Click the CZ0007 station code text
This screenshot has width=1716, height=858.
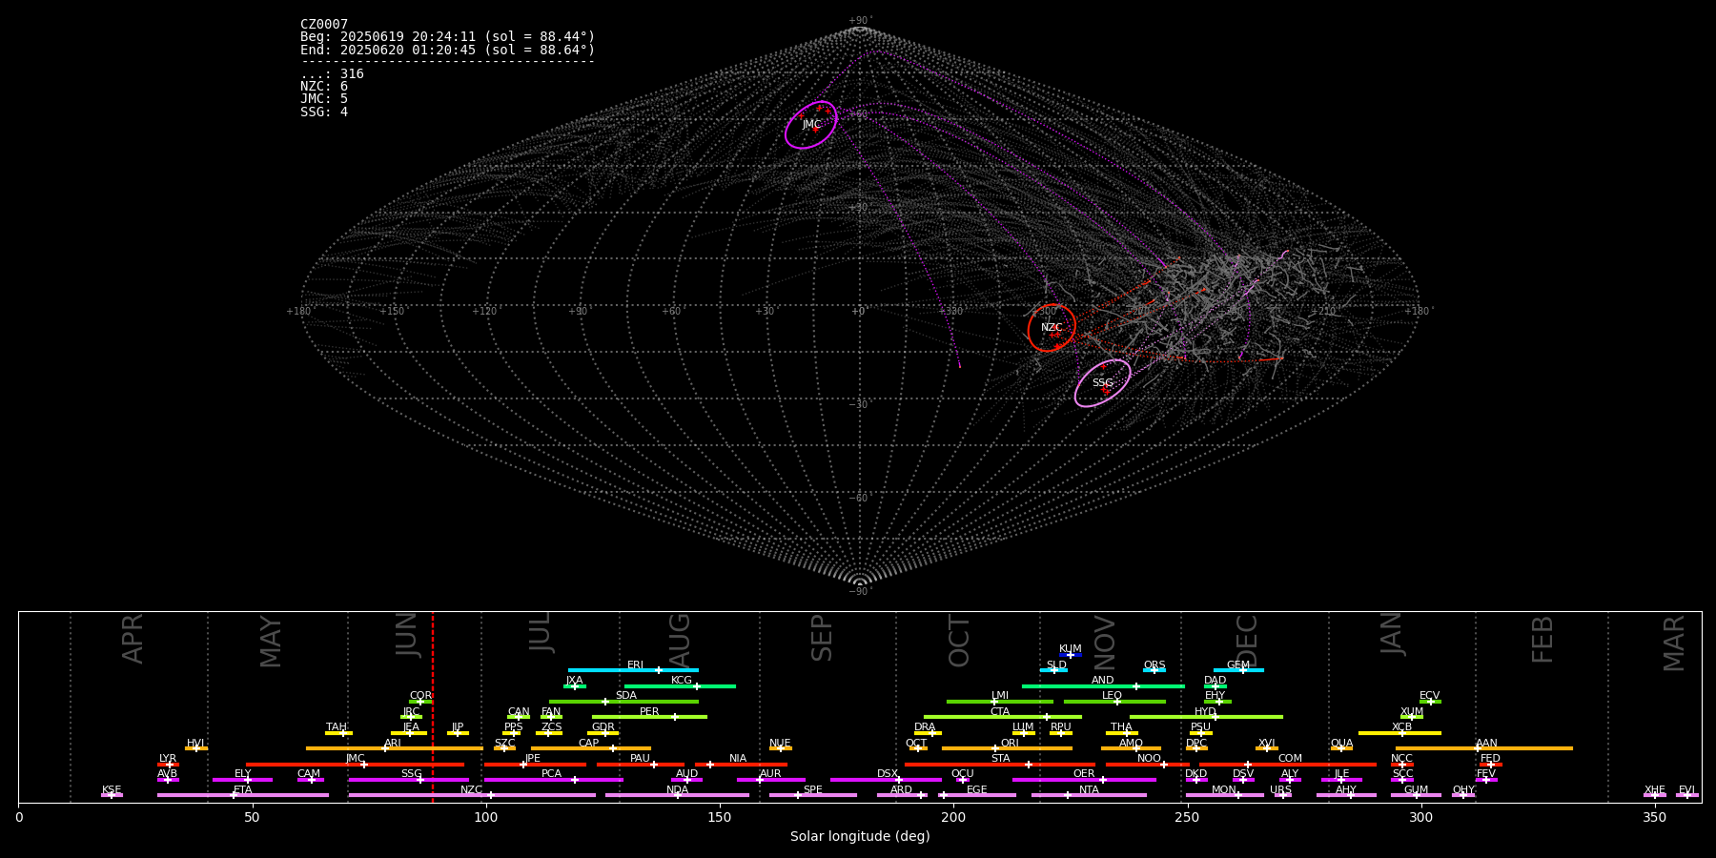[324, 25]
